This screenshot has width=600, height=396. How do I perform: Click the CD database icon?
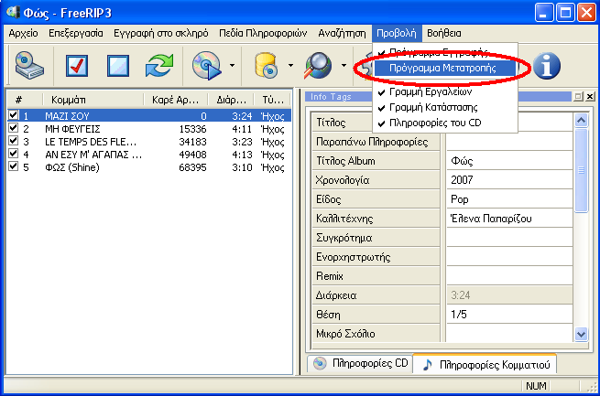click(x=266, y=66)
